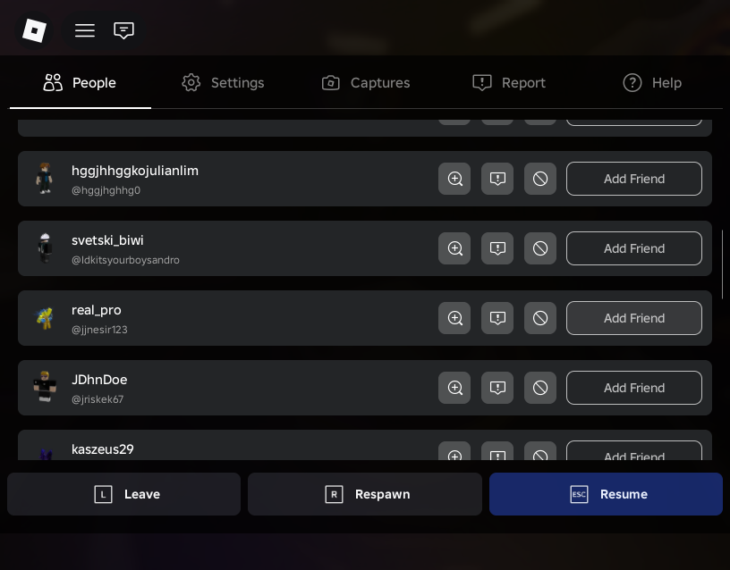The height and width of the screenshot is (570, 730).
Task: Resume the game with Resume button
Action: click(606, 494)
